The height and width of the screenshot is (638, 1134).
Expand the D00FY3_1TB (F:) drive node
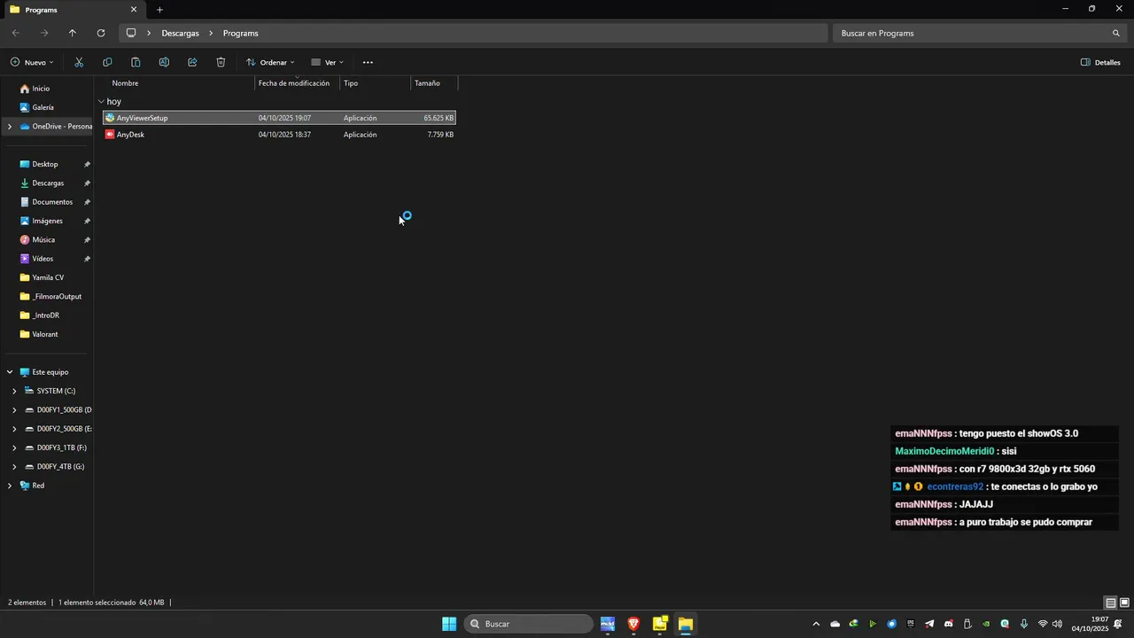14,447
